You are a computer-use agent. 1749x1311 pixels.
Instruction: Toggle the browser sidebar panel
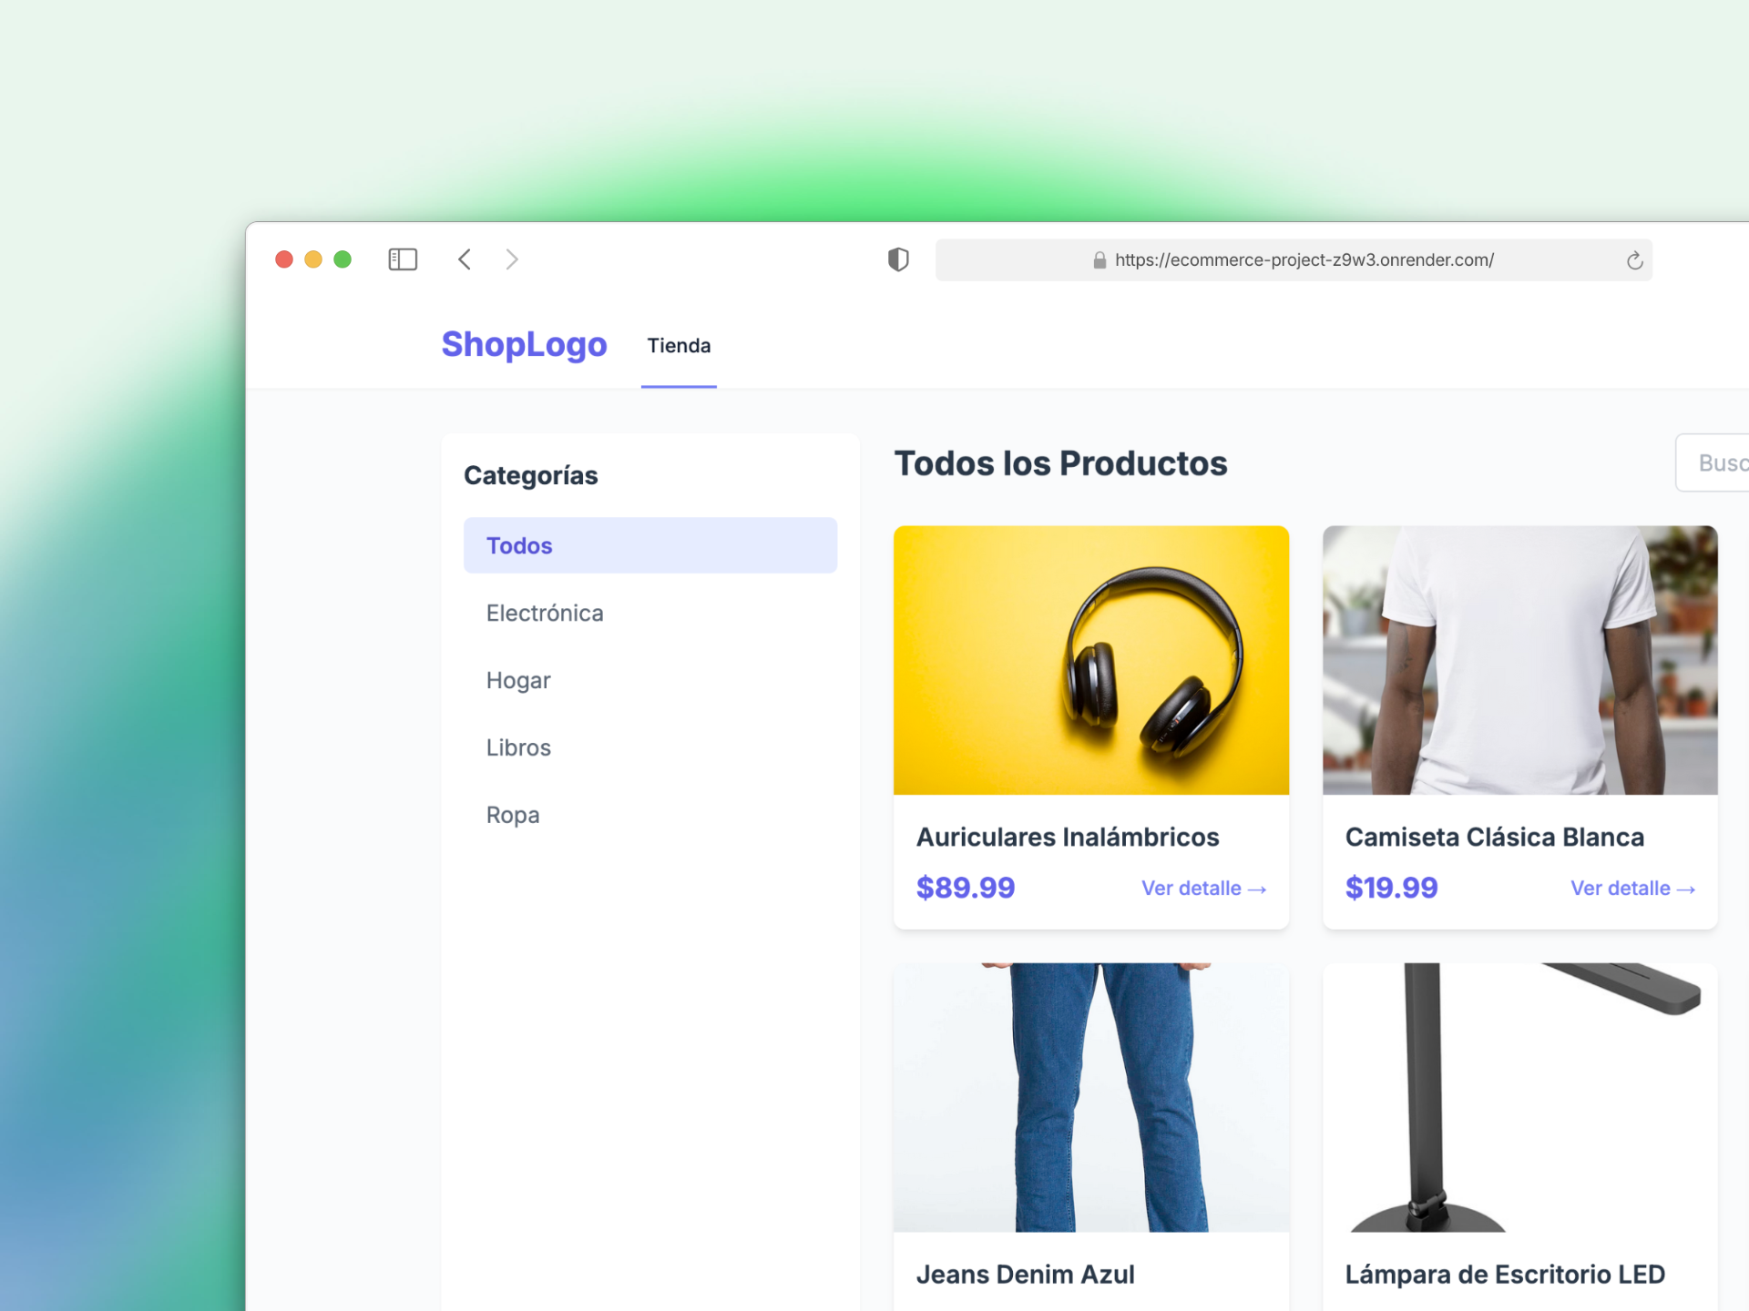403,259
